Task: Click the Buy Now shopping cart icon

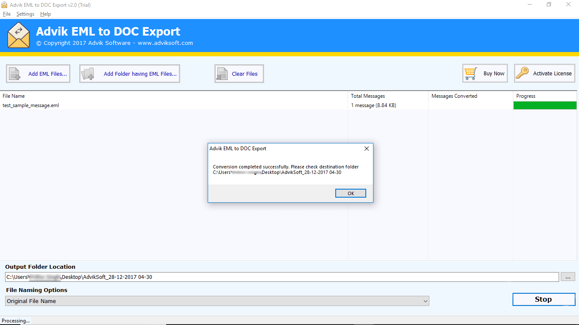Action: coord(470,73)
